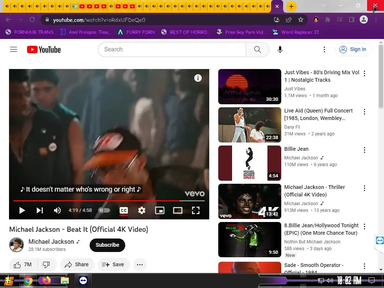The height and width of the screenshot is (288, 384).
Task: Open the 80's Driving Mix thumbnail
Action: point(249,87)
